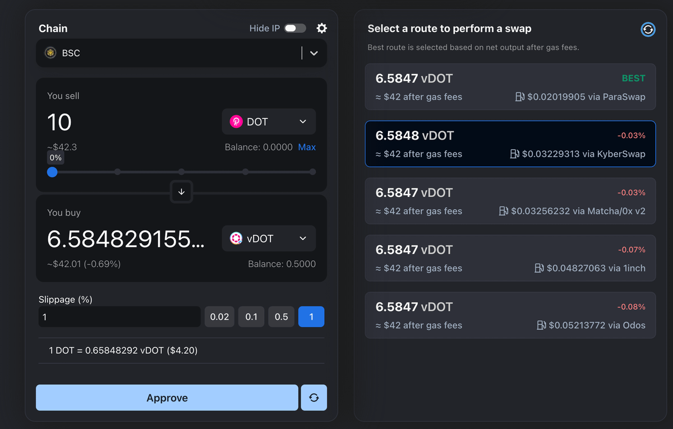Viewport: 673px width, 429px height.
Task: Click the slippage percentage input field
Action: point(119,317)
